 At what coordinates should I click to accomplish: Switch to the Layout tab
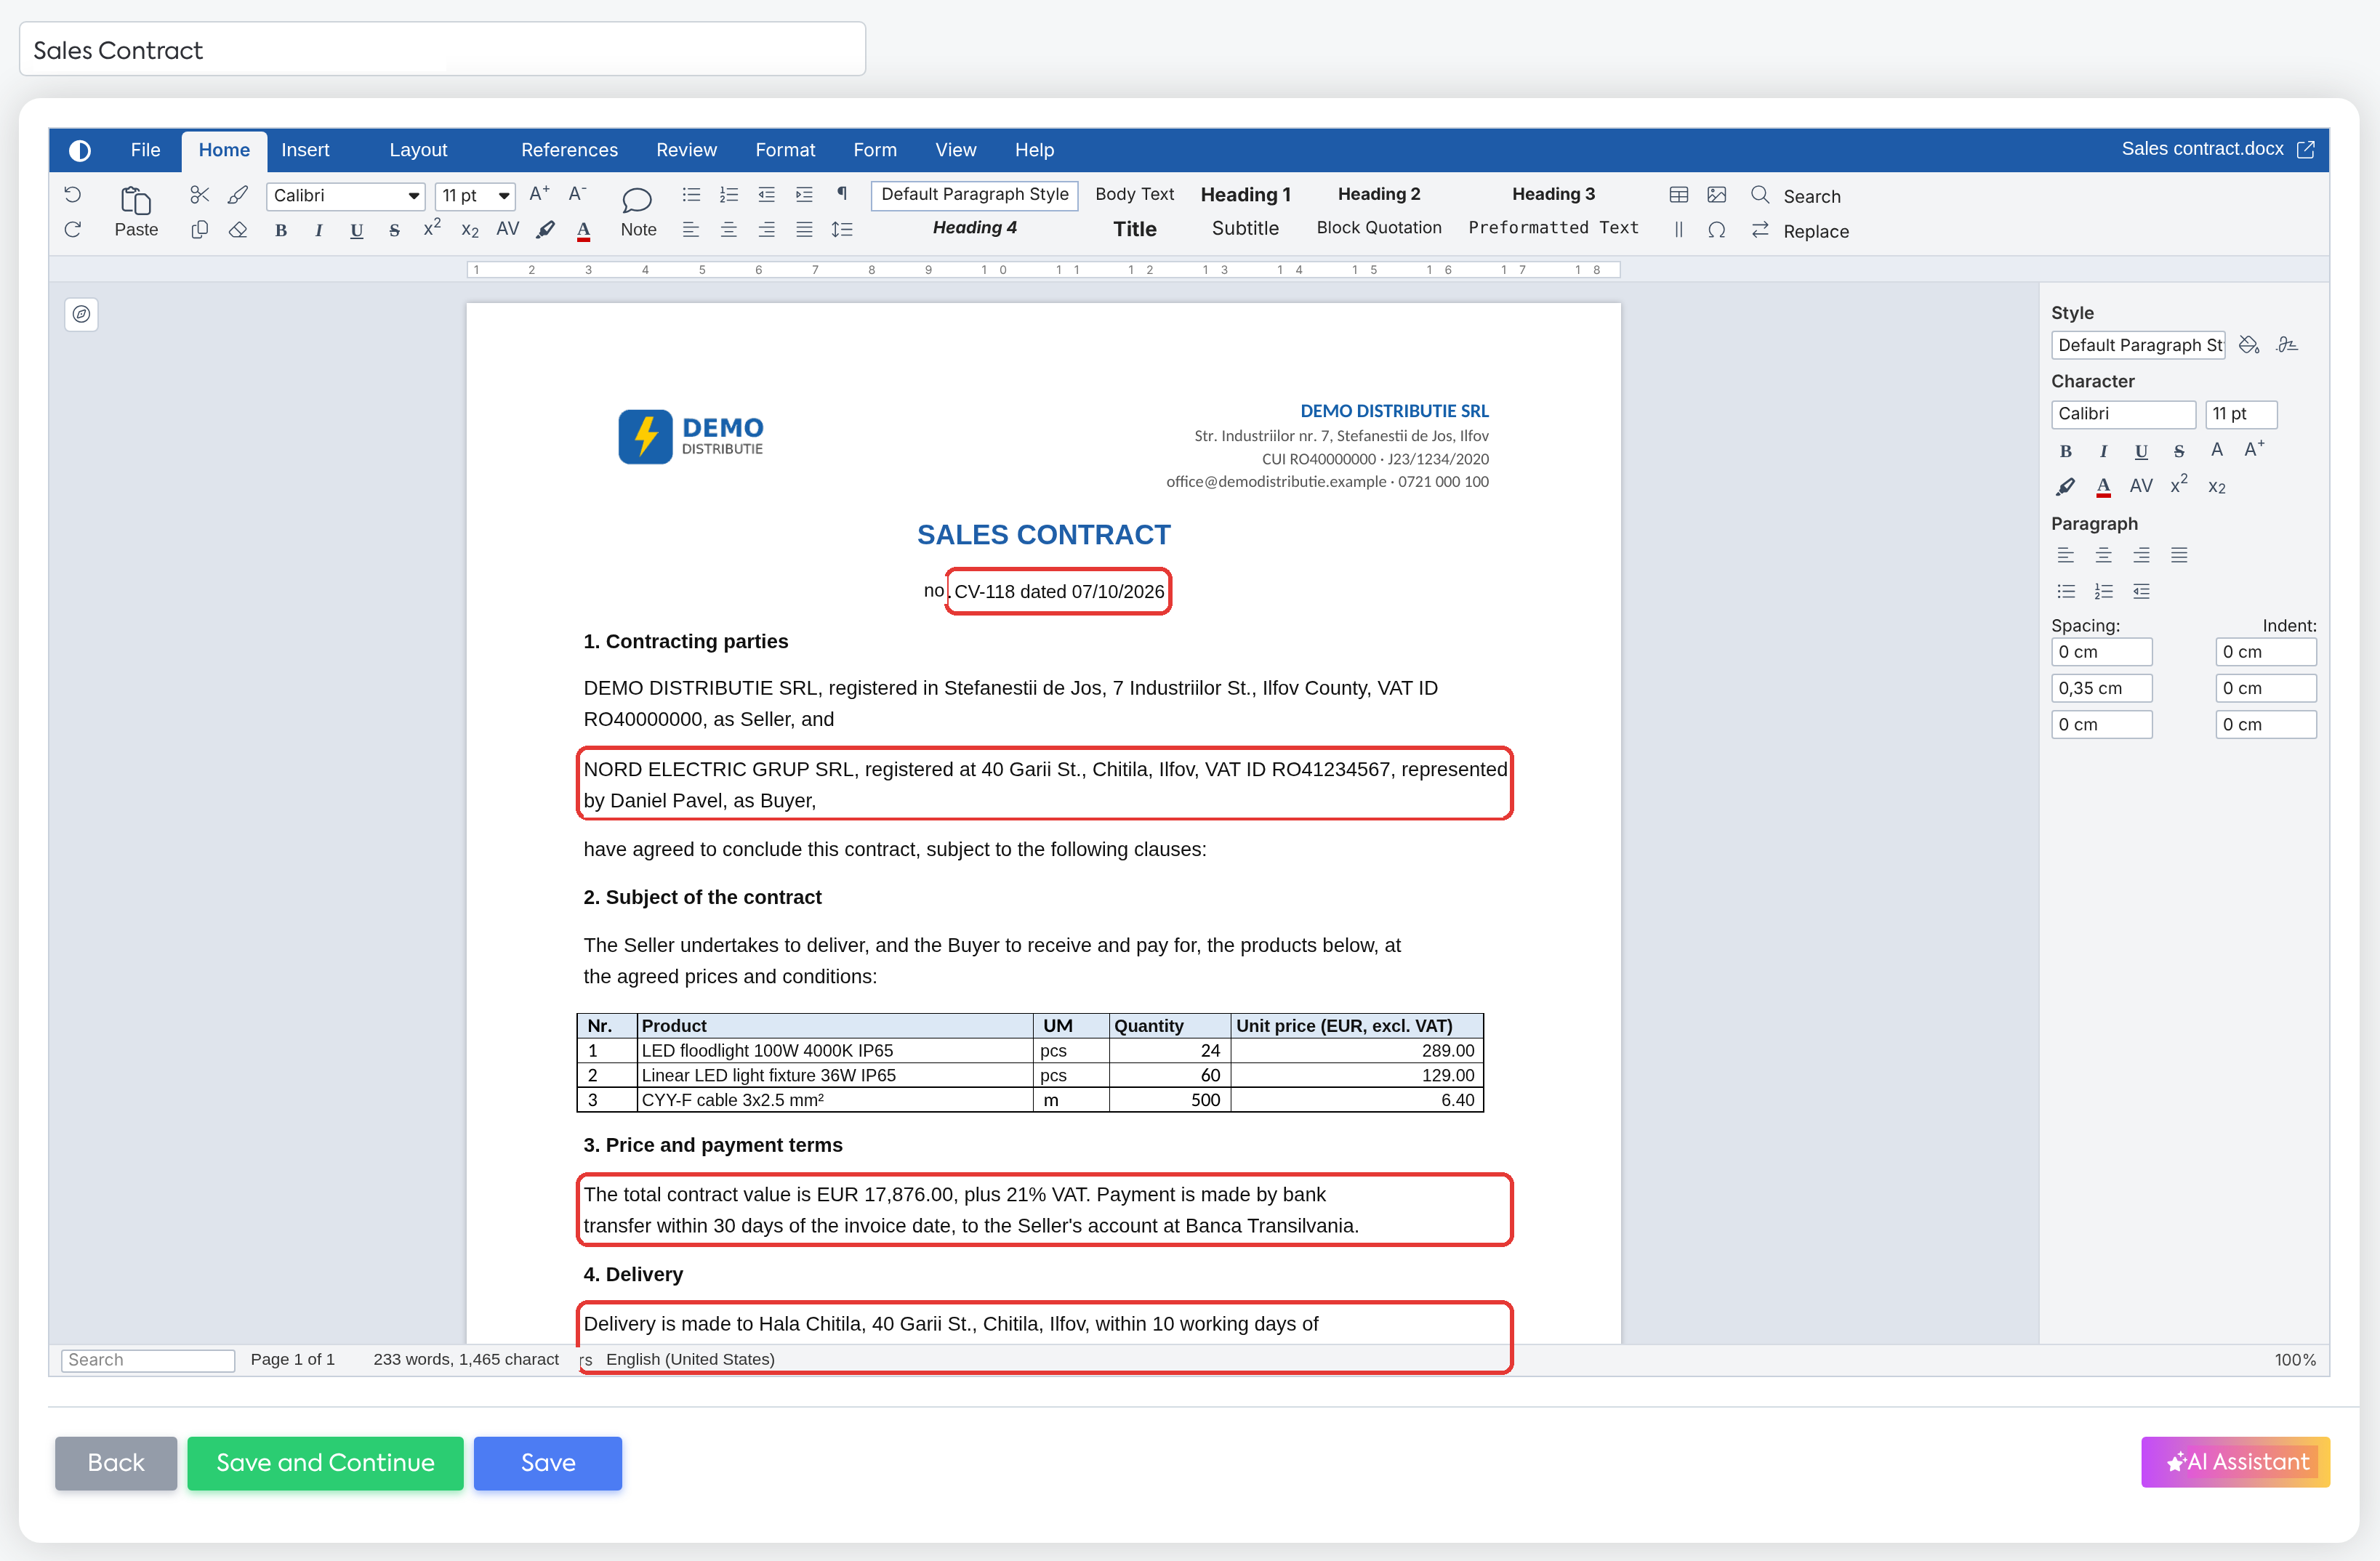click(418, 150)
